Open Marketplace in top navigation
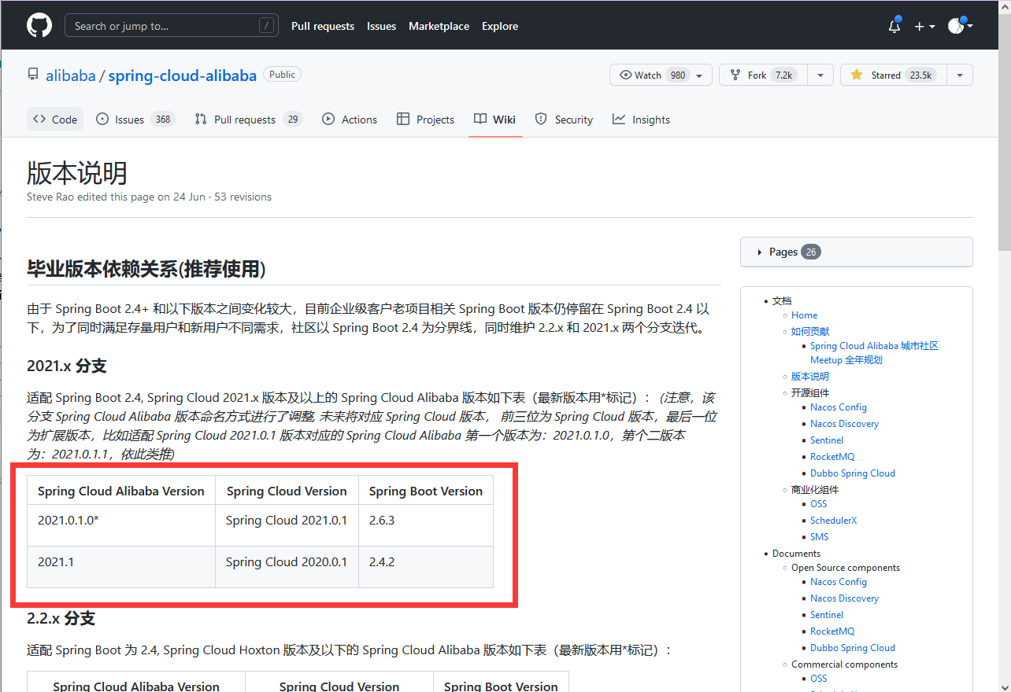Screen dimensions: 1011x692 tap(439, 26)
